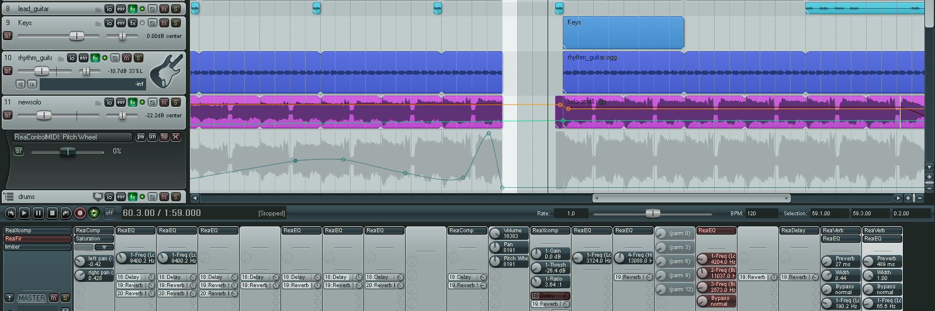Image resolution: width=935 pixels, height=311 pixels.
Task: Click the horizontal arrange scrollbar thumb
Action: pyautogui.click(x=691, y=198)
